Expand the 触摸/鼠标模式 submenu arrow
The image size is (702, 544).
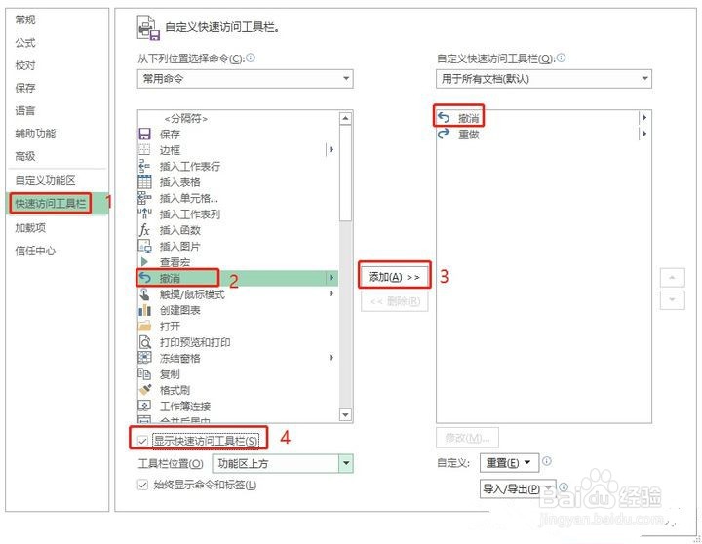pos(331,293)
